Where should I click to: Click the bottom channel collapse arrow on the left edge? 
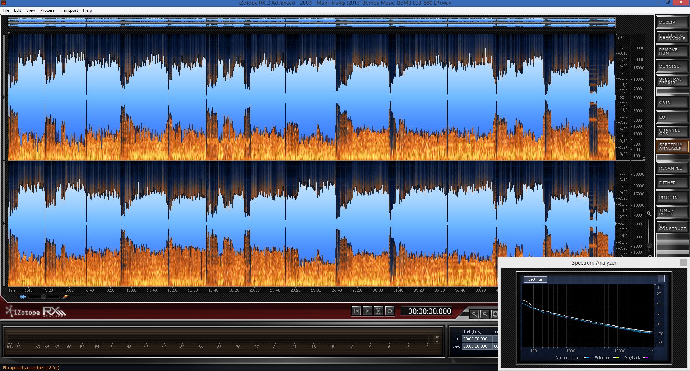(4, 223)
